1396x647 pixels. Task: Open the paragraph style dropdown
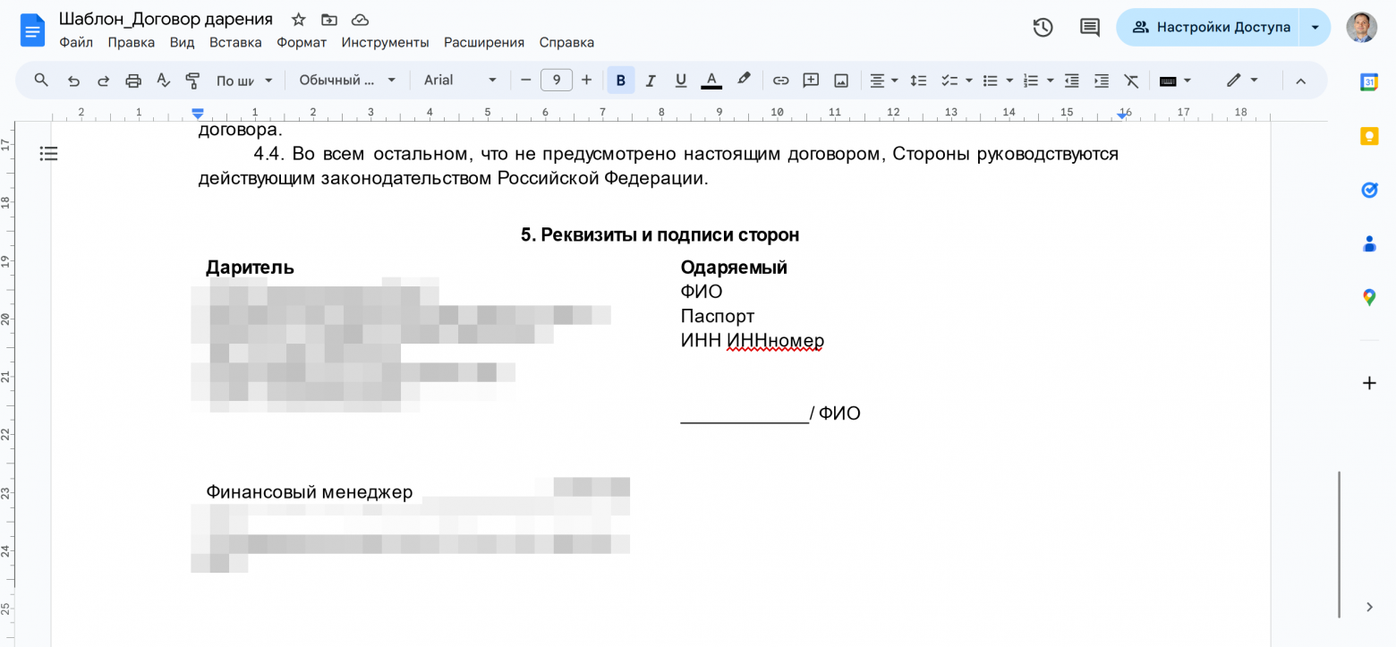(x=347, y=81)
